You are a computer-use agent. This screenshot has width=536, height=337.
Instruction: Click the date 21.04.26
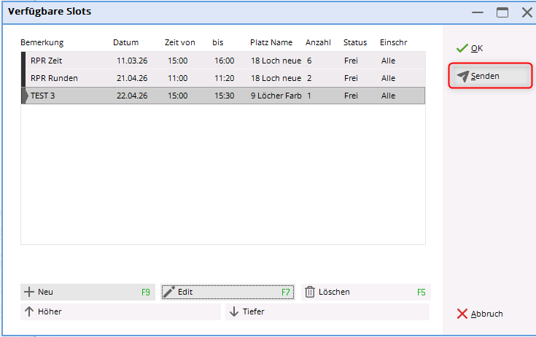pos(132,78)
